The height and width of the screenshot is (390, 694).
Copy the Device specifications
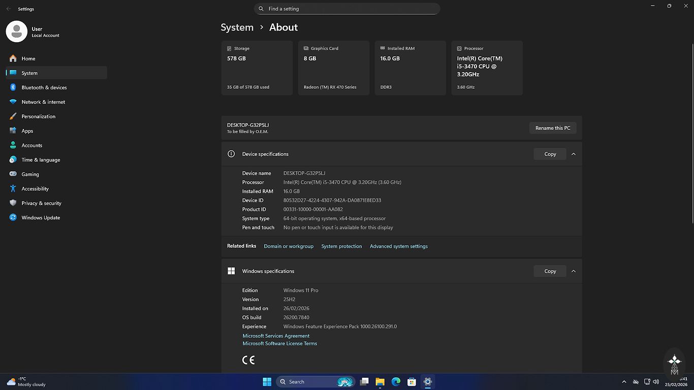[550, 154]
